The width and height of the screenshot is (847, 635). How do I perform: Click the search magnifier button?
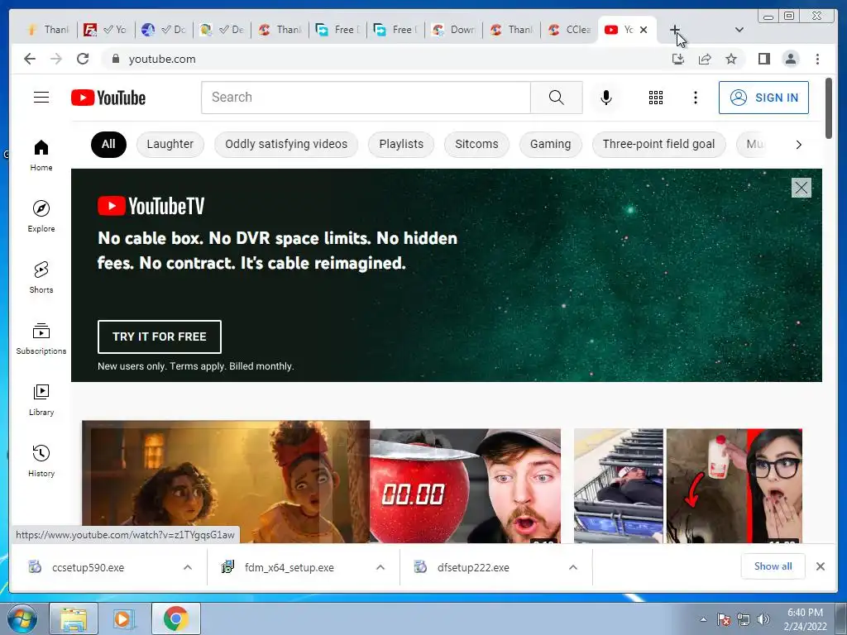click(557, 98)
